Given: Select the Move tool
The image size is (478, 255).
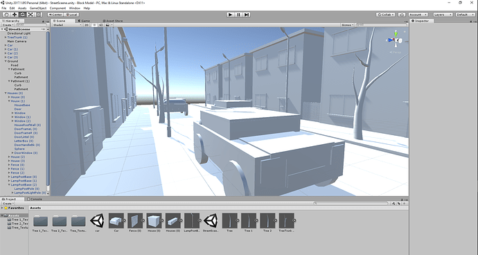Looking at the screenshot, I should click(15, 15).
